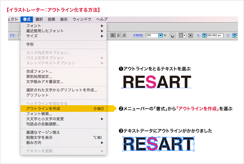Expand the テキストを更新 submenu arrow
Image resolution: width=244 pixels, height=164 pixels.
[102, 151]
